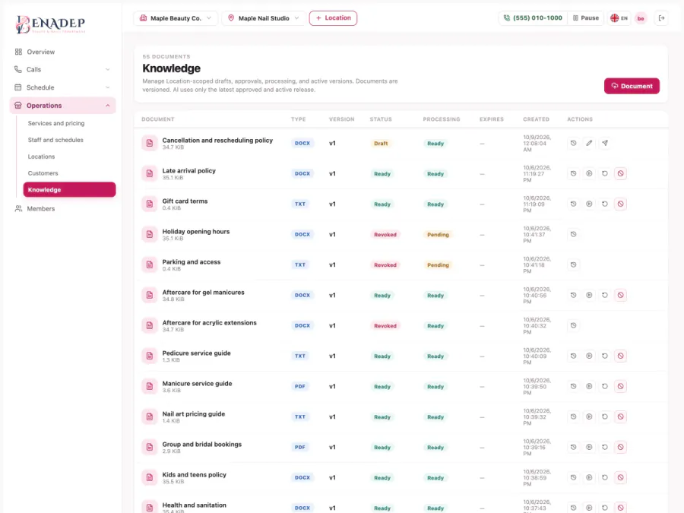
Task: Open history for Aftercare for acrylic extensions
Action: [x=573, y=325]
